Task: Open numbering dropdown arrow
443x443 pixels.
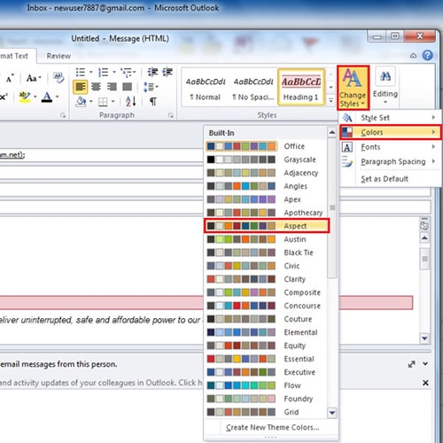Action: [x=114, y=72]
